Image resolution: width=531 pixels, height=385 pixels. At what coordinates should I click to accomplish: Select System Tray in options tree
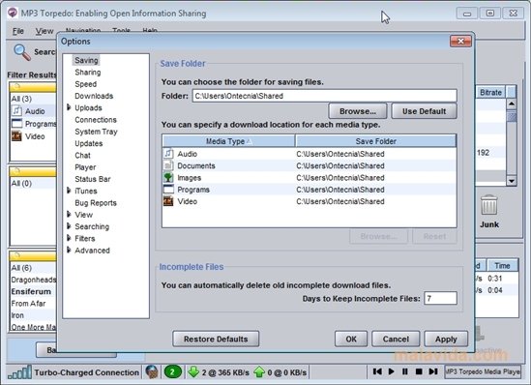(96, 132)
